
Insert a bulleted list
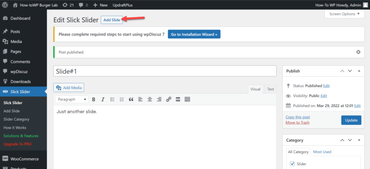pyautogui.click(x=112, y=100)
